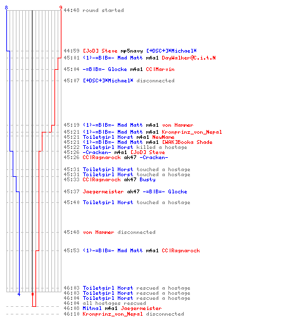Click player name [JoD] Steve at 44:59

[100, 51]
